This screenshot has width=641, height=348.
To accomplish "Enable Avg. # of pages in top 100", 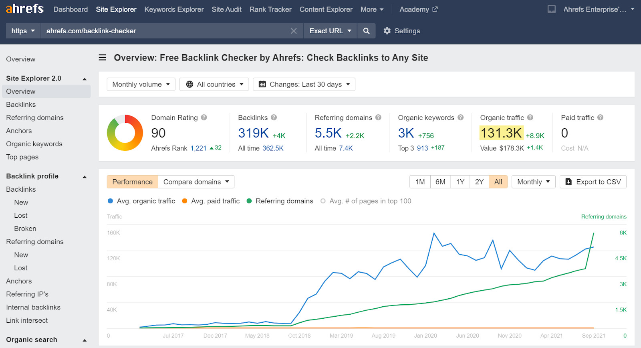I will coord(366,201).
